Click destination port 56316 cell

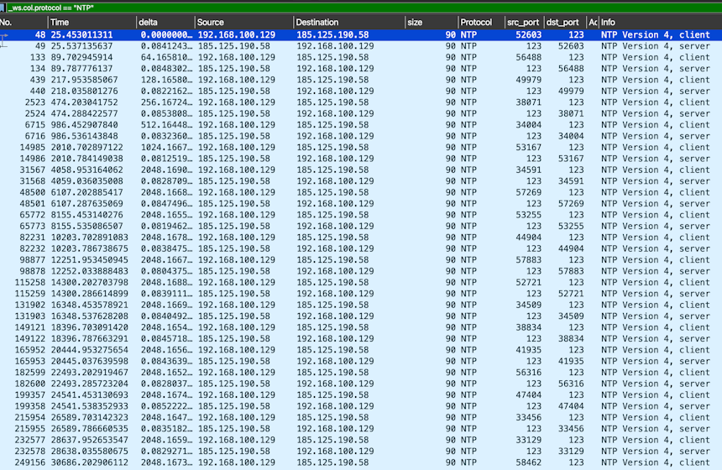tap(571, 384)
